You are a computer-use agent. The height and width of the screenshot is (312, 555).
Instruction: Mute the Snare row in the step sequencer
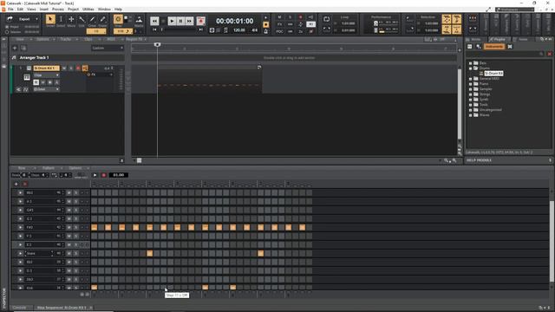click(x=69, y=253)
